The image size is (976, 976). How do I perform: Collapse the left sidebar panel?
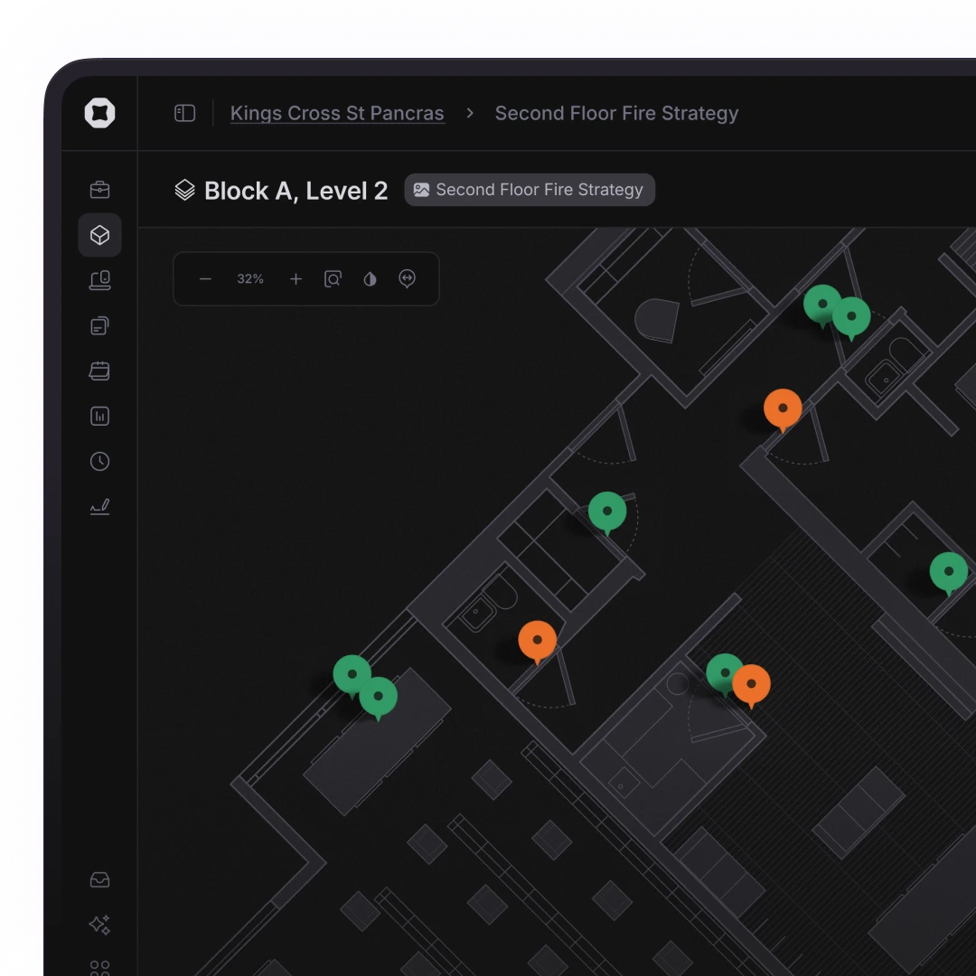pyautogui.click(x=184, y=113)
